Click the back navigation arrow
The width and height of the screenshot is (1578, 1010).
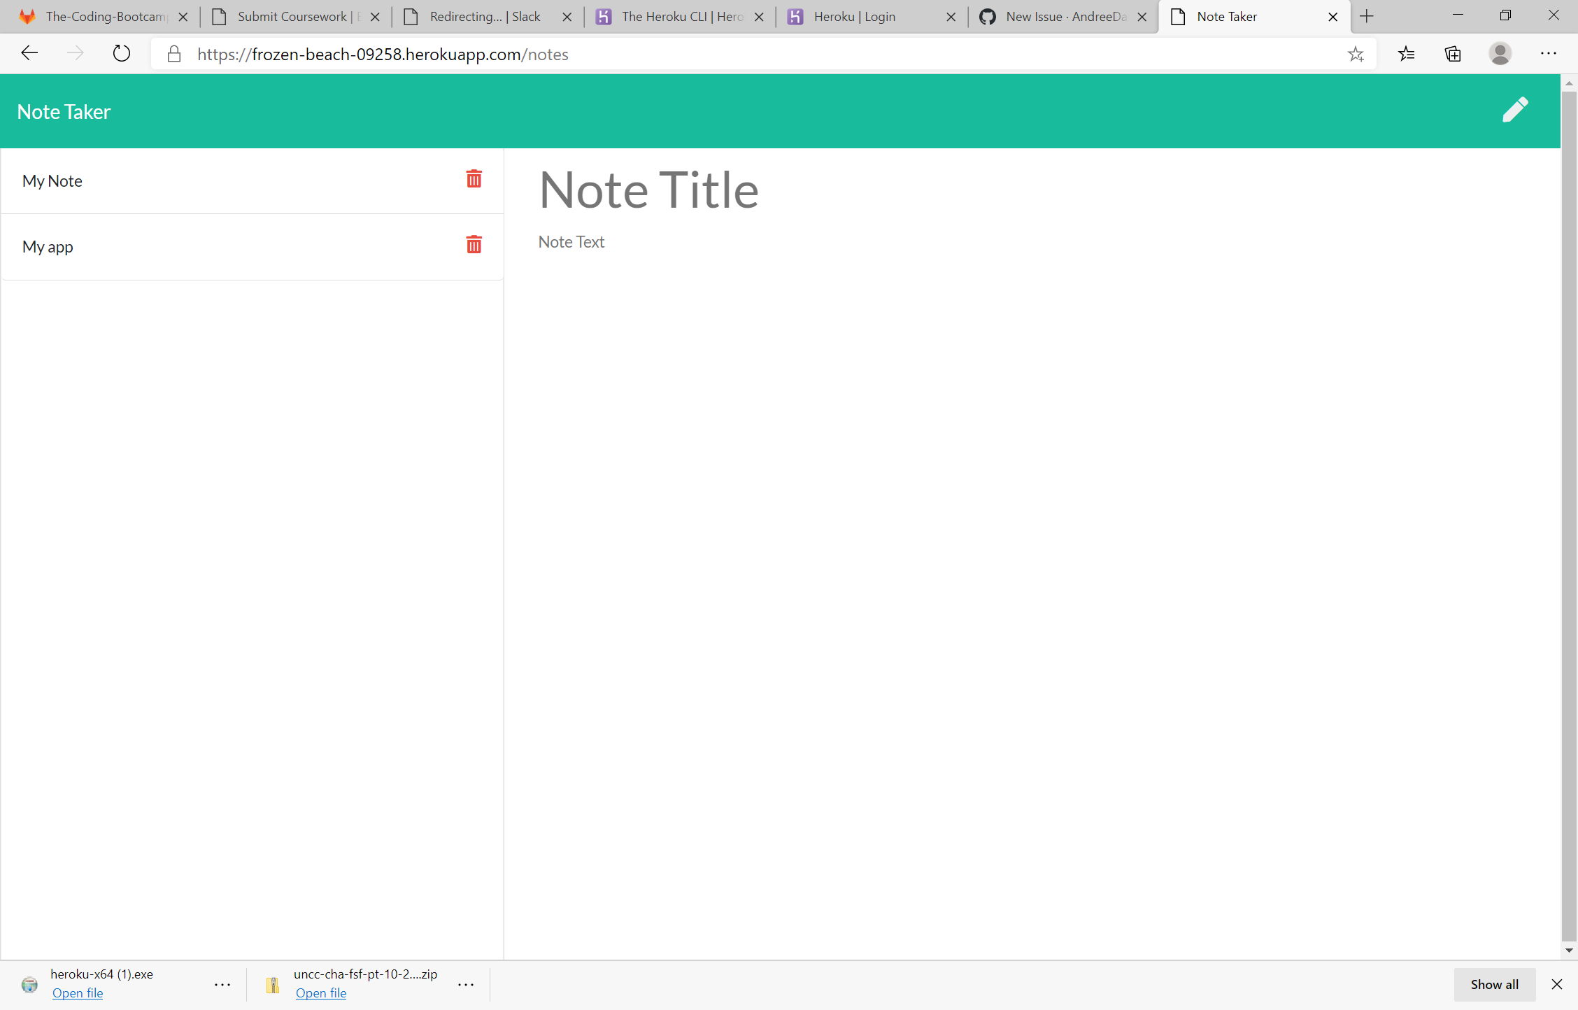[x=29, y=53]
